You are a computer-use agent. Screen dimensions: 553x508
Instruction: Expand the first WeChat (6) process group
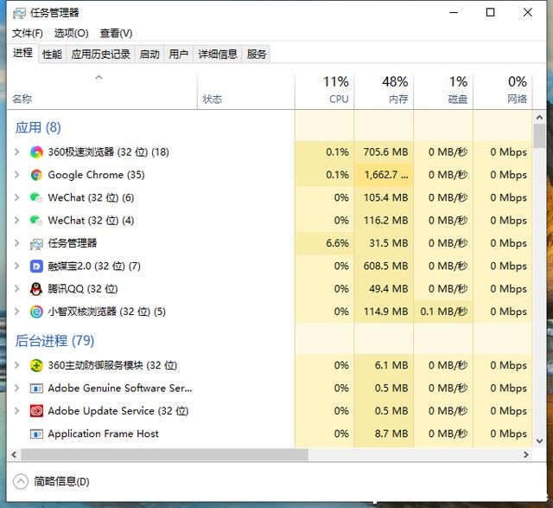pyautogui.click(x=16, y=197)
